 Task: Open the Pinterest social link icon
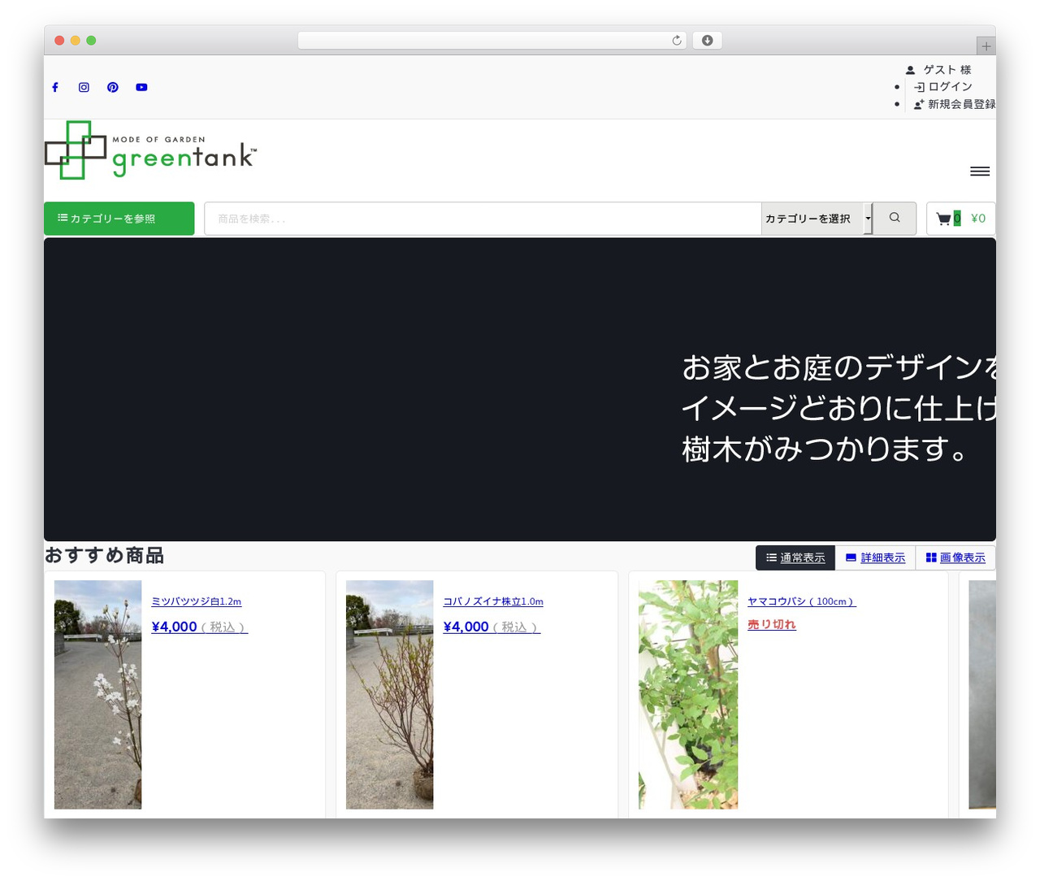click(113, 87)
